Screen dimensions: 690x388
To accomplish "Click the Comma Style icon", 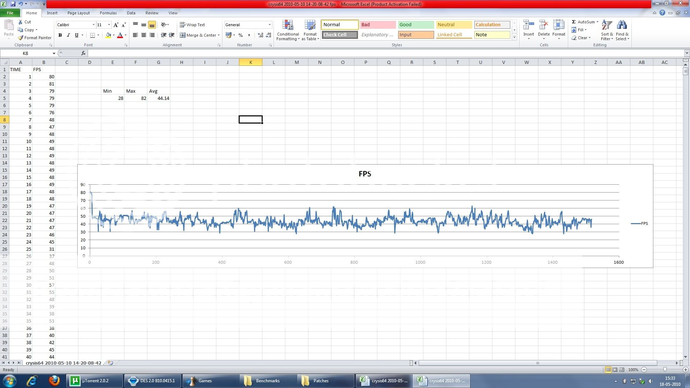I will click(x=249, y=35).
